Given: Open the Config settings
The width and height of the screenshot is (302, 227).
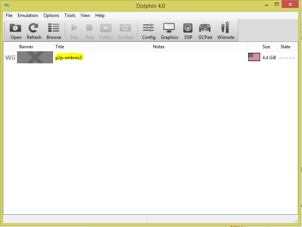Looking at the screenshot, I should click(148, 31).
